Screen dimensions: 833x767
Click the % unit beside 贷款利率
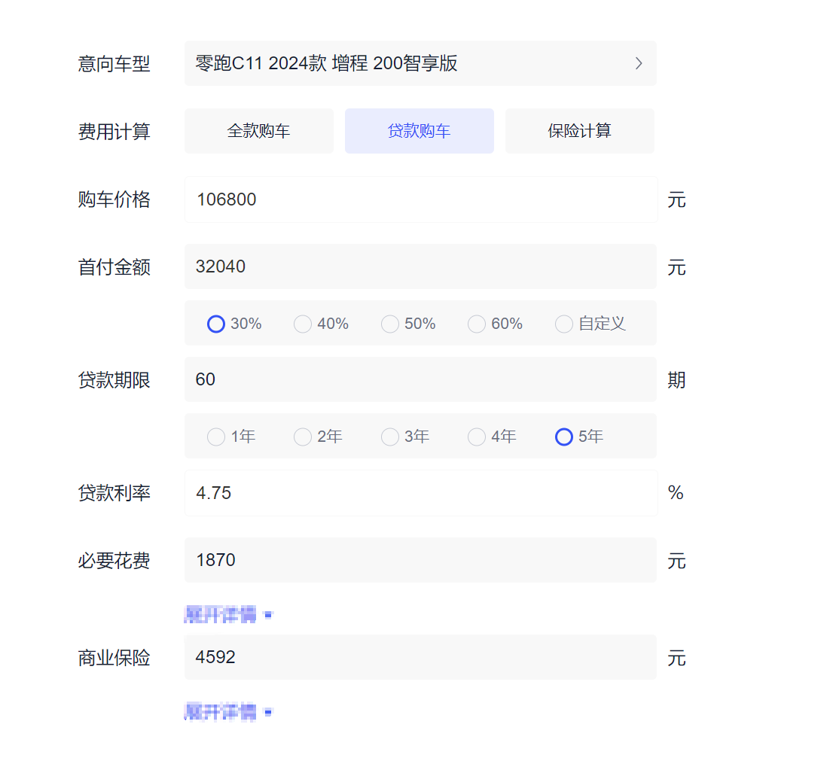pos(676,492)
